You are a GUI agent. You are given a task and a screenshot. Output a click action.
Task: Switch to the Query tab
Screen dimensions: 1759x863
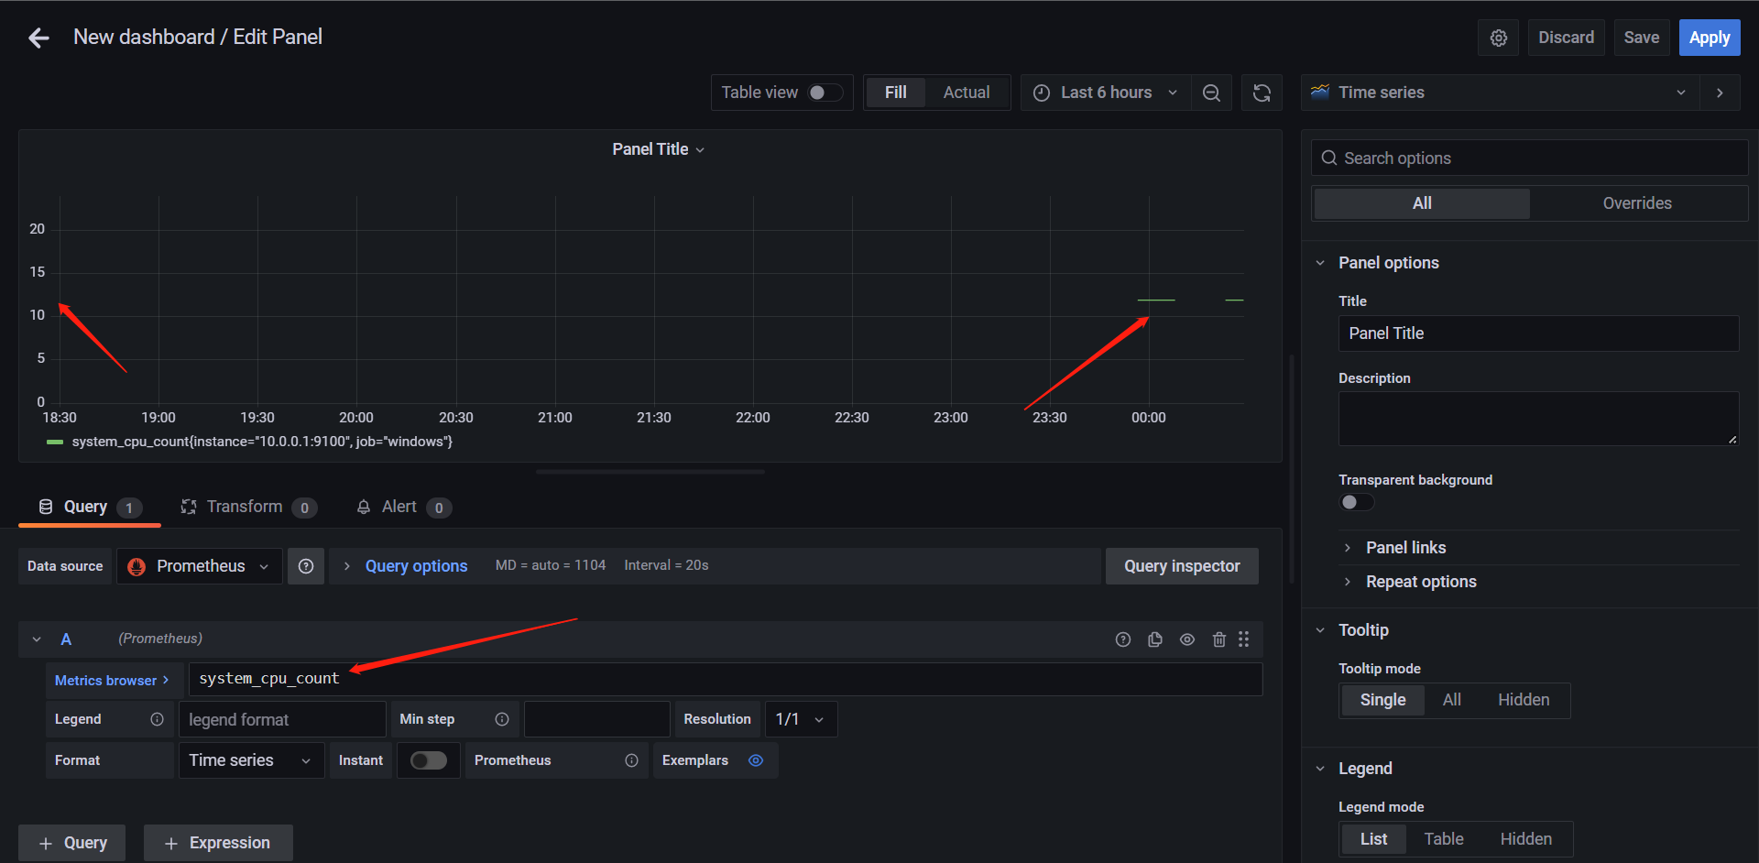click(x=90, y=508)
